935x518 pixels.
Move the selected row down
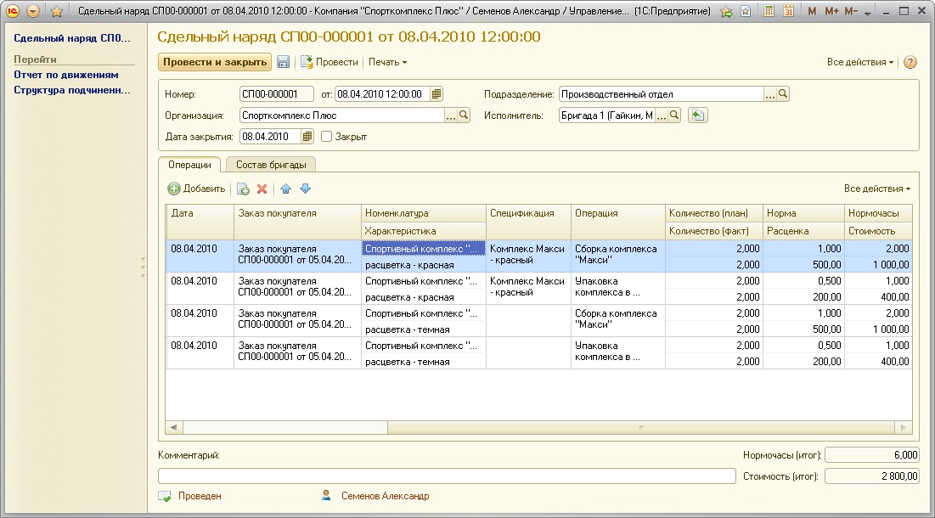click(306, 189)
